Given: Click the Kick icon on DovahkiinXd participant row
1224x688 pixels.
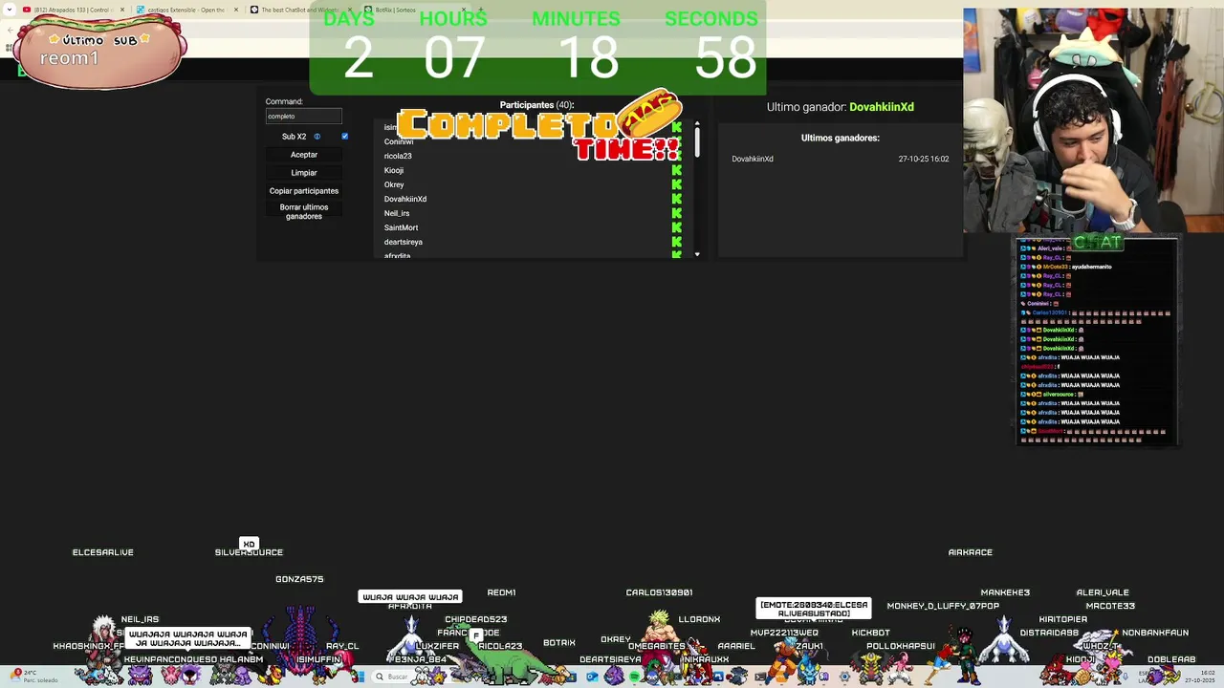Looking at the screenshot, I should [677, 199].
